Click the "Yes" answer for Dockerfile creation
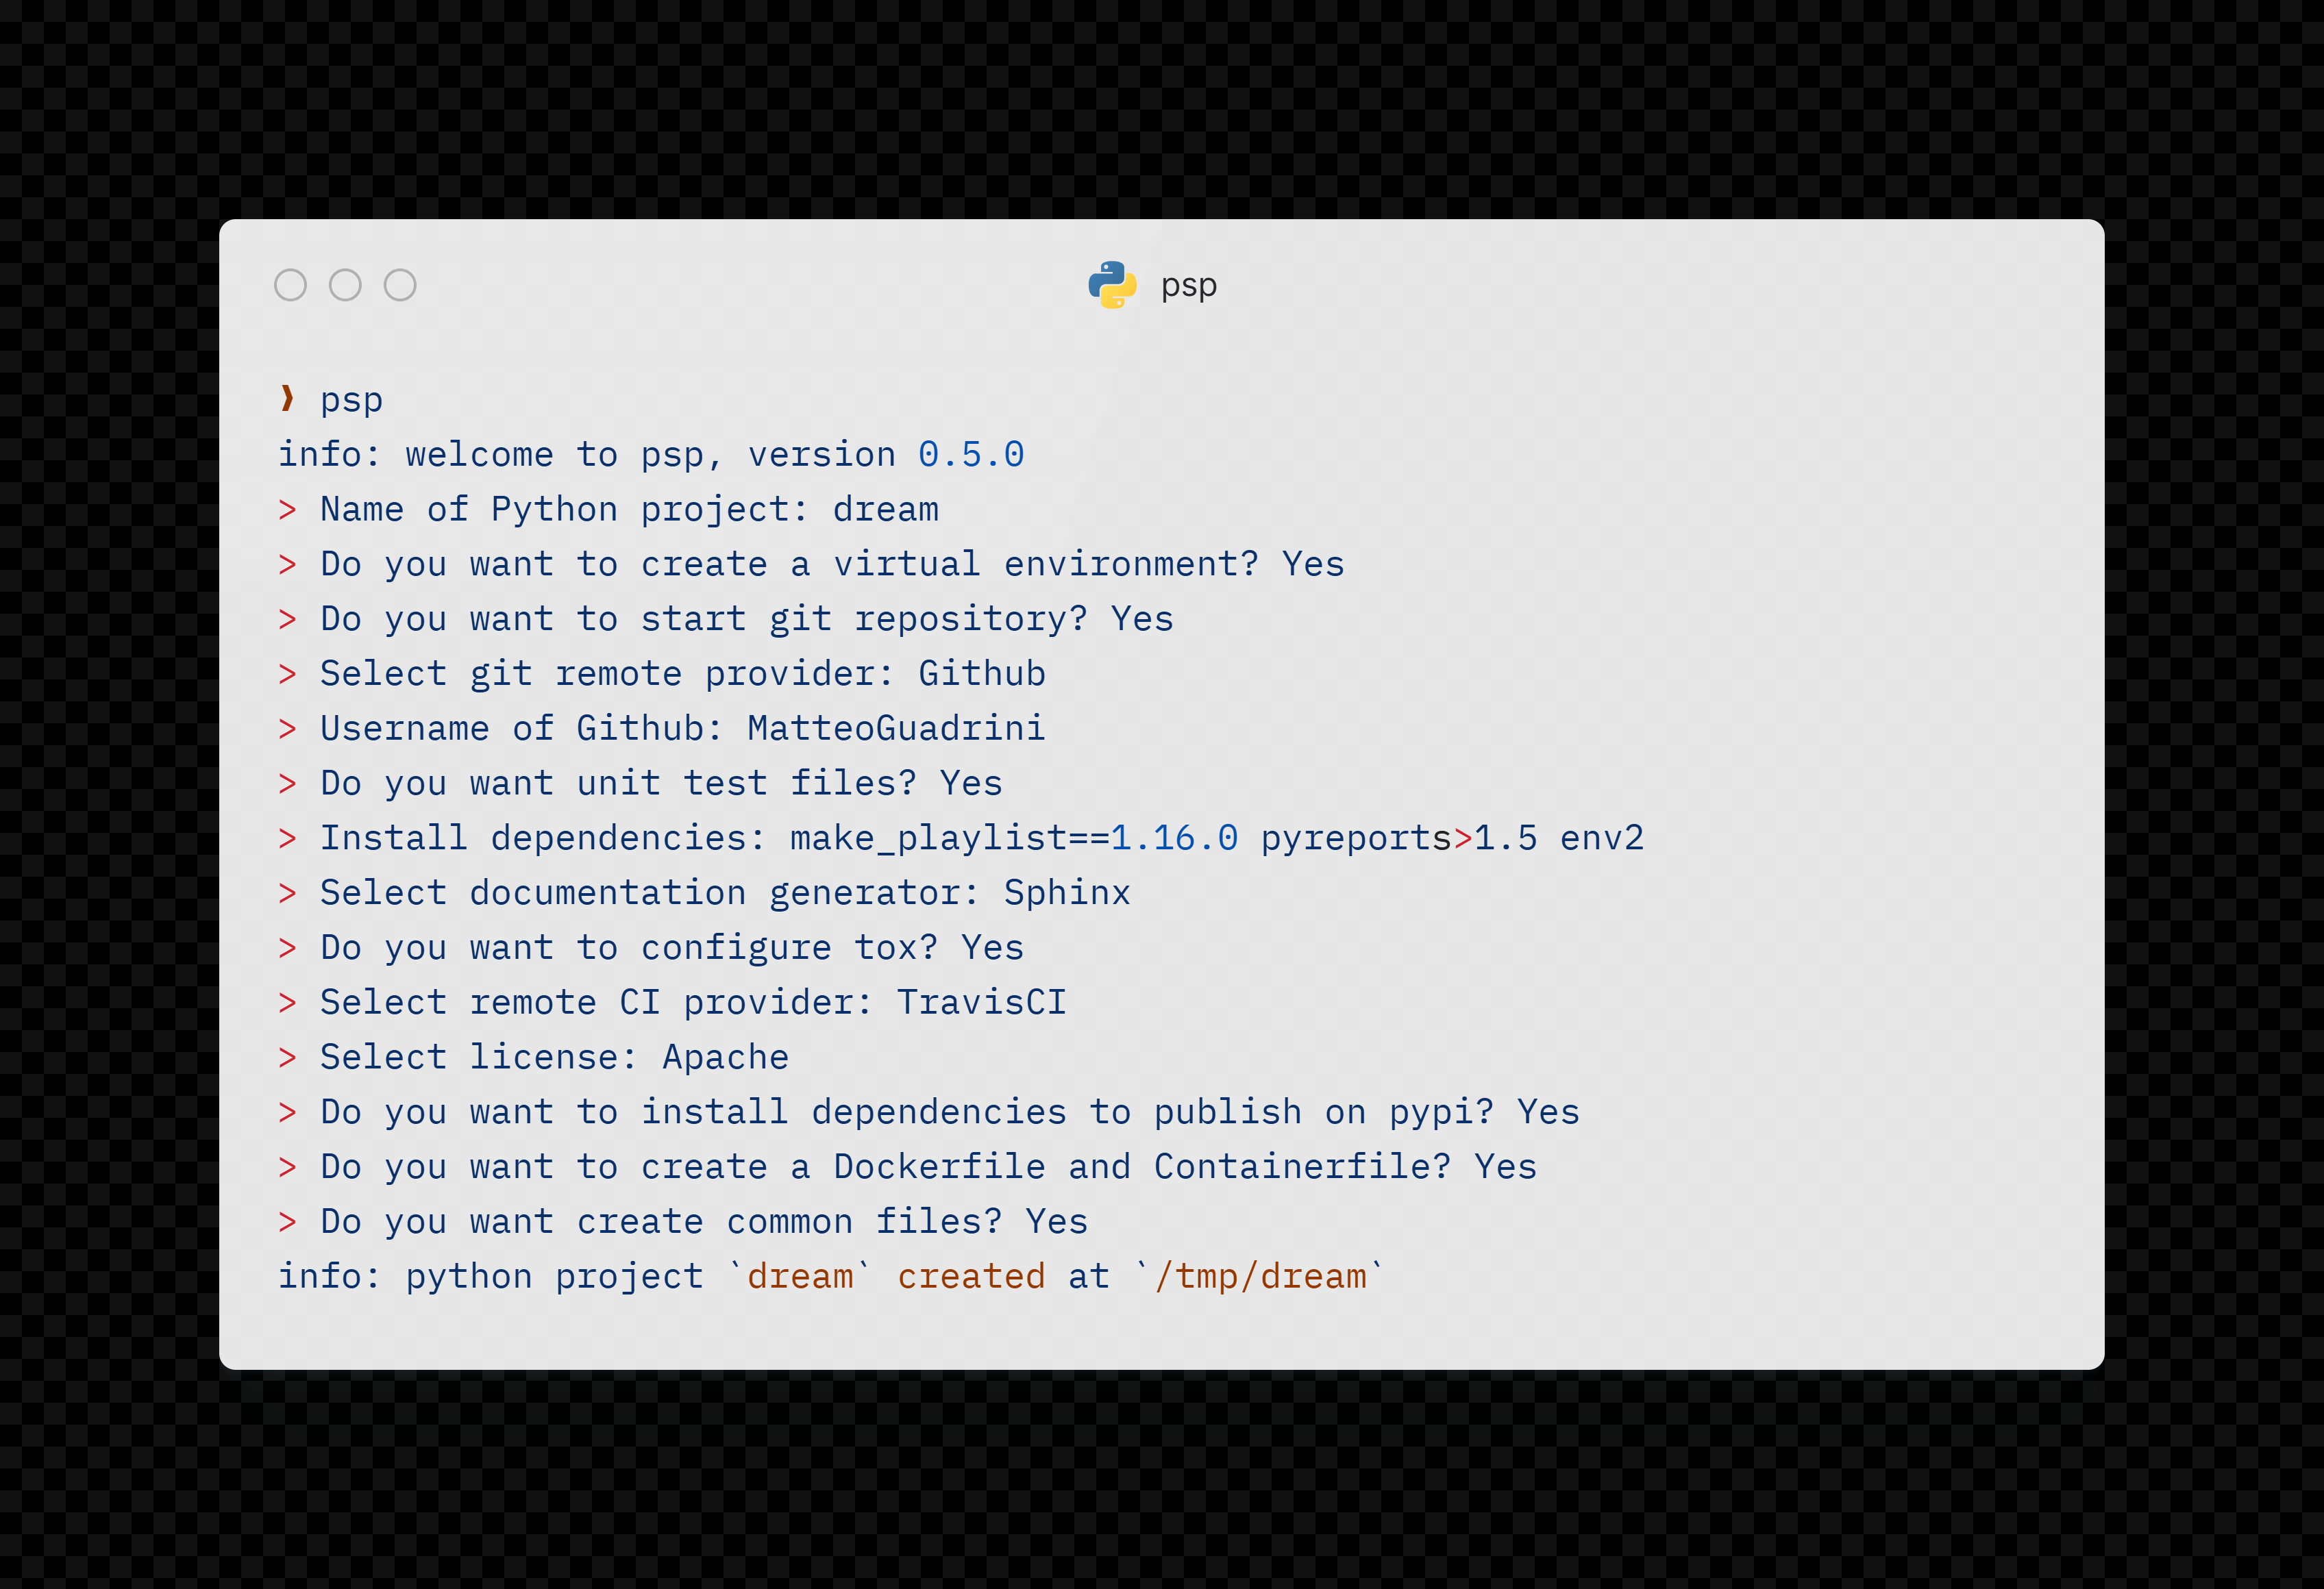Viewport: 2324px width, 1589px height. point(1505,1166)
